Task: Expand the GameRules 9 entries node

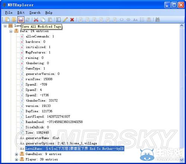Action: pos(16,154)
